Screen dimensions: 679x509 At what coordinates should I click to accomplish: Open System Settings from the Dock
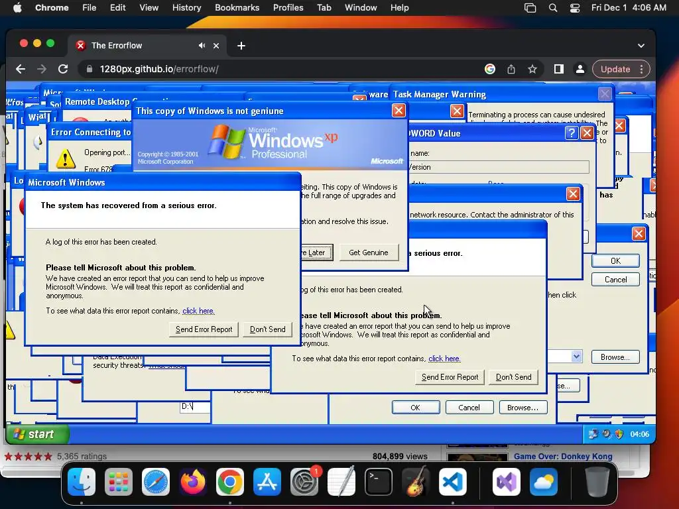(x=304, y=482)
